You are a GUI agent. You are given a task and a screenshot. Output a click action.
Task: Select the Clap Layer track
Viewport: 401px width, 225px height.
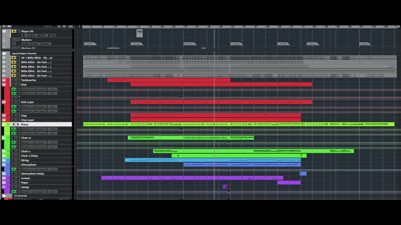point(28,120)
